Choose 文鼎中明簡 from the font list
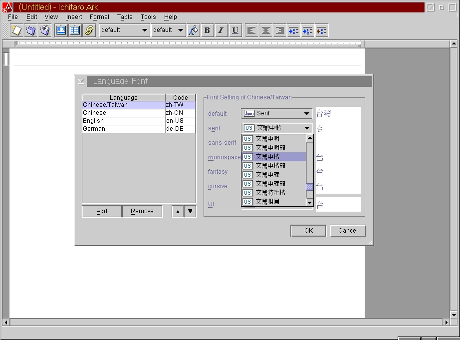Viewport: 460px width, 340px height. [x=274, y=148]
